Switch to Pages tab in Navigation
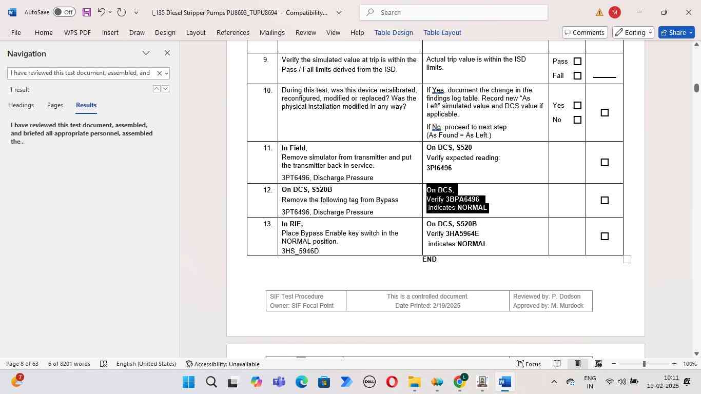 [x=55, y=105]
